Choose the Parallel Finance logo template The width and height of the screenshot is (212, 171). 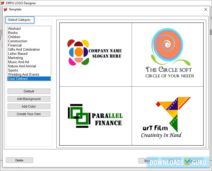[95, 116]
